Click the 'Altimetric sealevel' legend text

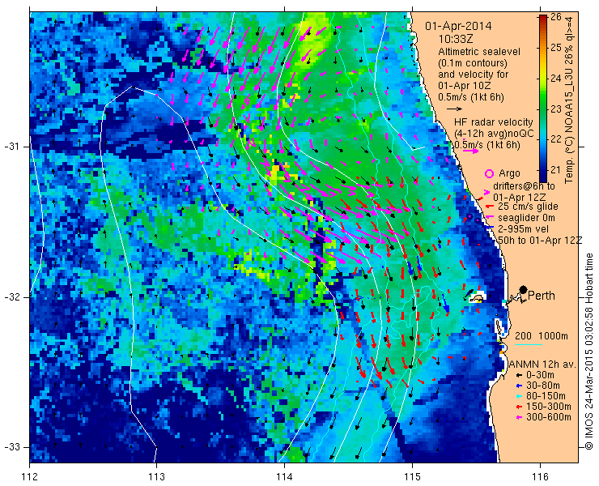click(x=479, y=52)
